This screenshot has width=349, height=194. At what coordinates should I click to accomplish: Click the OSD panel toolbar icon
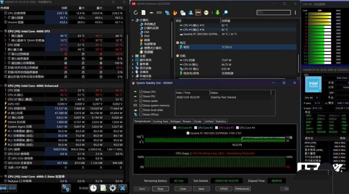198,12
